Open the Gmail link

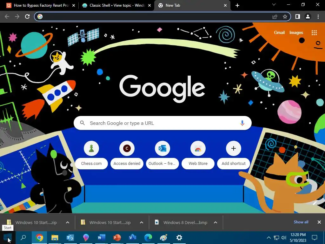pos(279,33)
